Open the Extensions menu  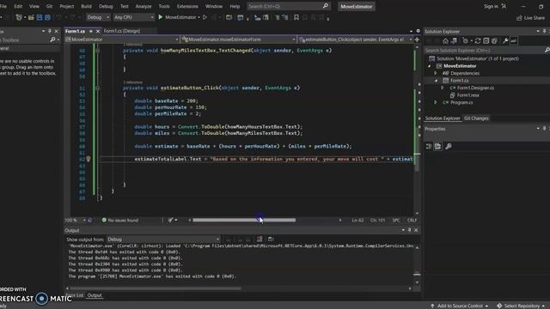pos(187,6)
